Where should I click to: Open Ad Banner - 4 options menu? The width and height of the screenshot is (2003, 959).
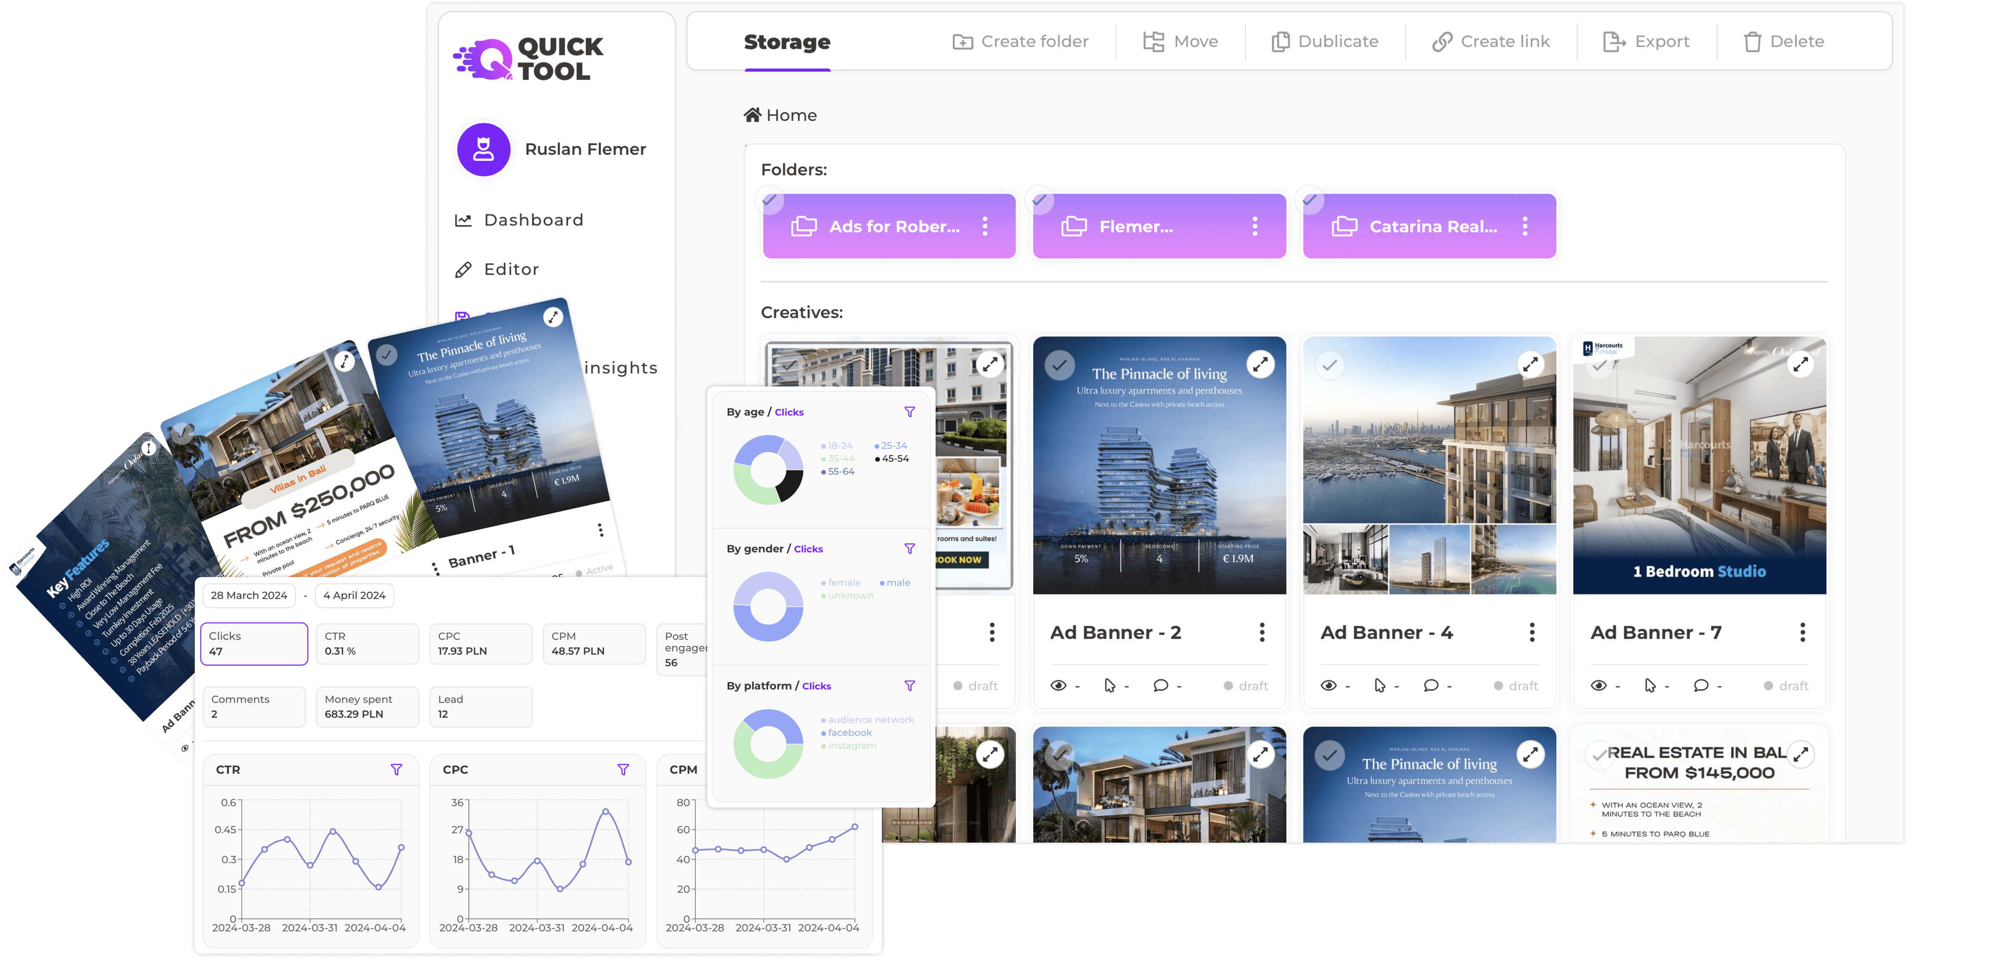click(x=1532, y=632)
